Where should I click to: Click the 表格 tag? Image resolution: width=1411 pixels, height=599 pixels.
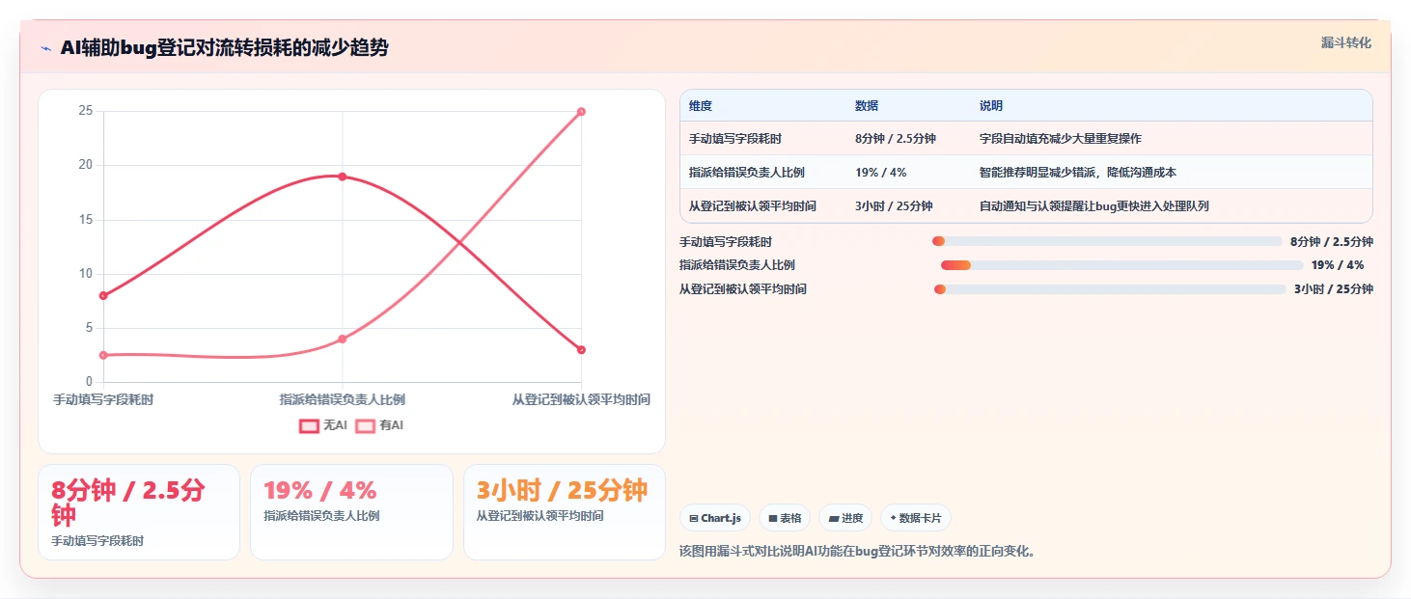click(x=785, y=518)
